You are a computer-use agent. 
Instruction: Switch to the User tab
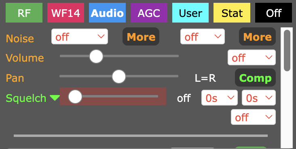pos(190,13)
